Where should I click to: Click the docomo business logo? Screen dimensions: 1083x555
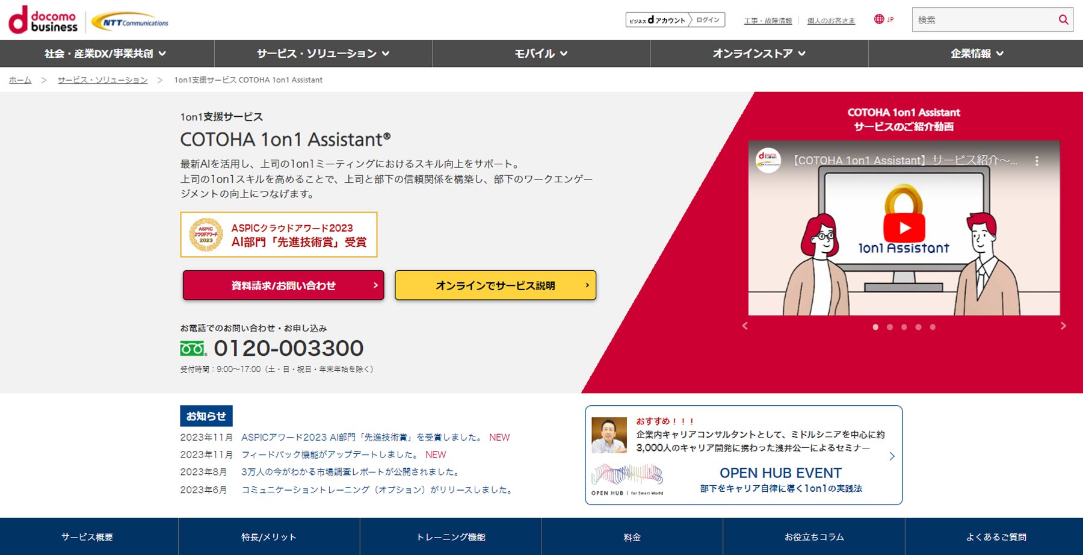43,20
